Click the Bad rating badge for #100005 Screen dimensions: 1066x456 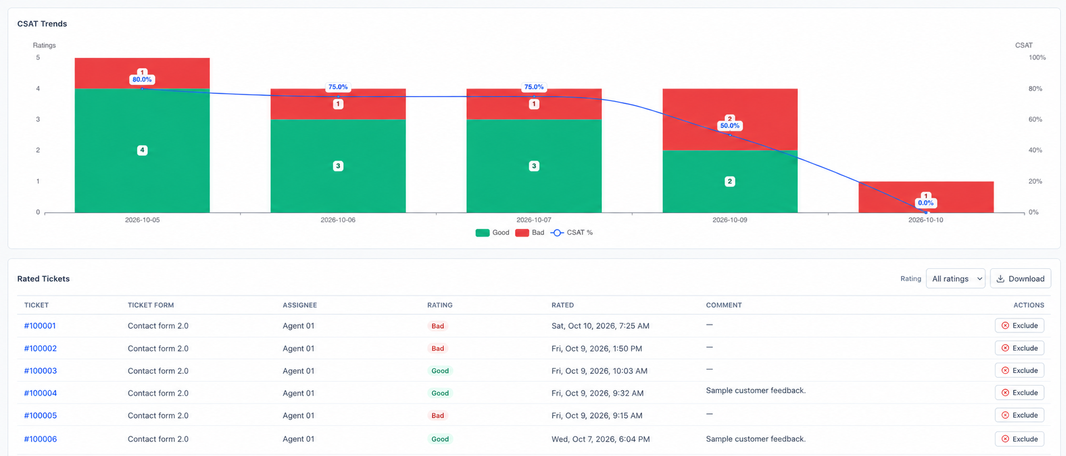pos(438,415)
